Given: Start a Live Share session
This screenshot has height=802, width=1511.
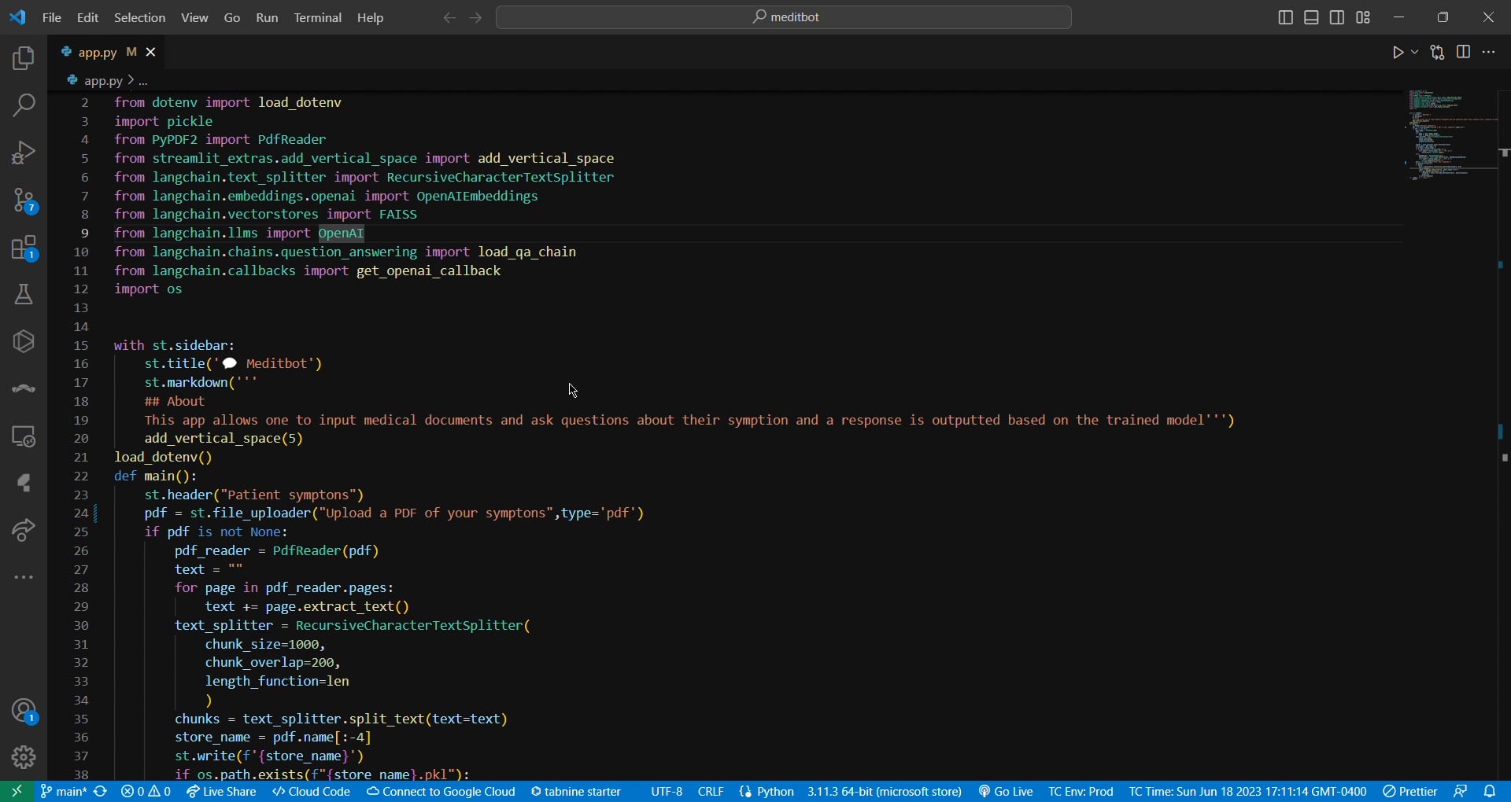Looking at the screenshot, I should tap(221, 792).
